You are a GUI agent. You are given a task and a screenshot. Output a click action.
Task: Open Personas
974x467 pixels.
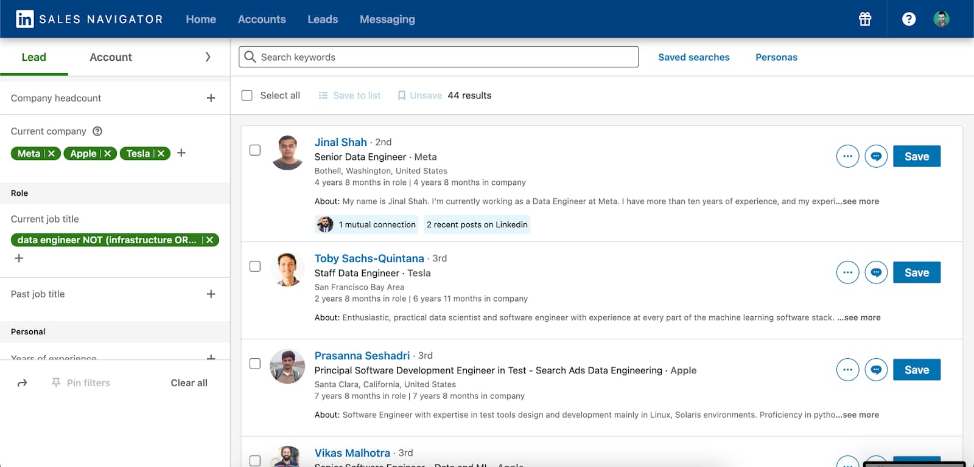click(776, 57)
